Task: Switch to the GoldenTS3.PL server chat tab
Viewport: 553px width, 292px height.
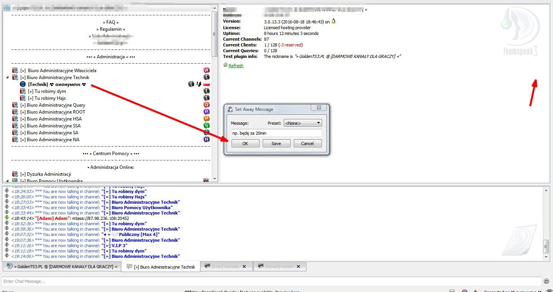Action: tap(61, 267)
